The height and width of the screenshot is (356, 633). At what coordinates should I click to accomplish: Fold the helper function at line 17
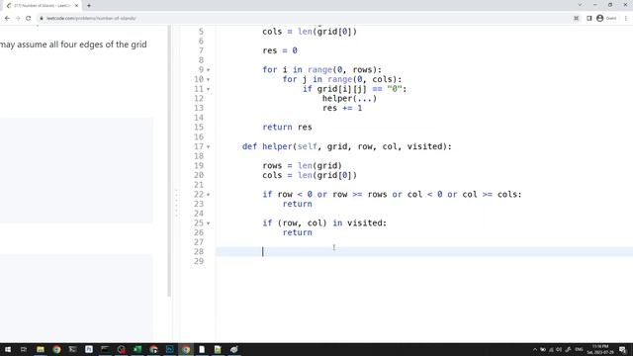coord(209,147)
